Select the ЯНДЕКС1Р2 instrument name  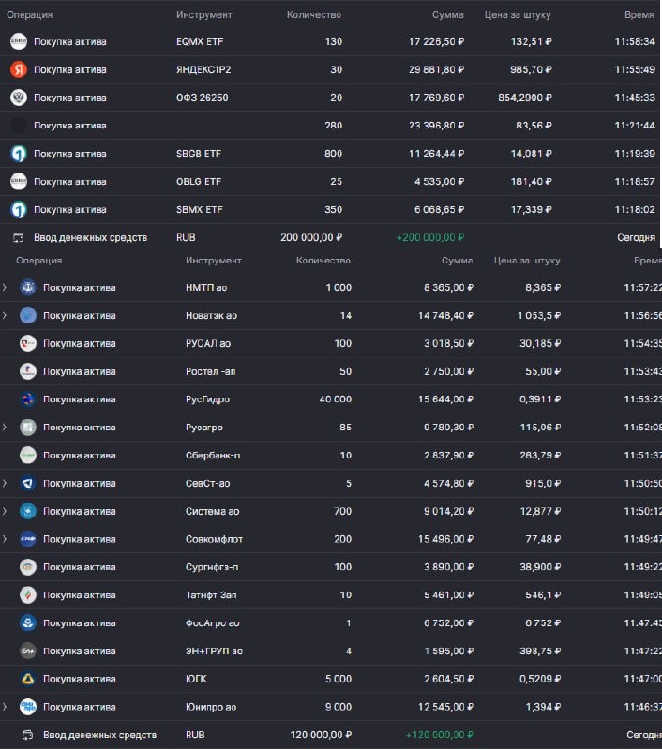pyautogui.click(x=203, y=69)
